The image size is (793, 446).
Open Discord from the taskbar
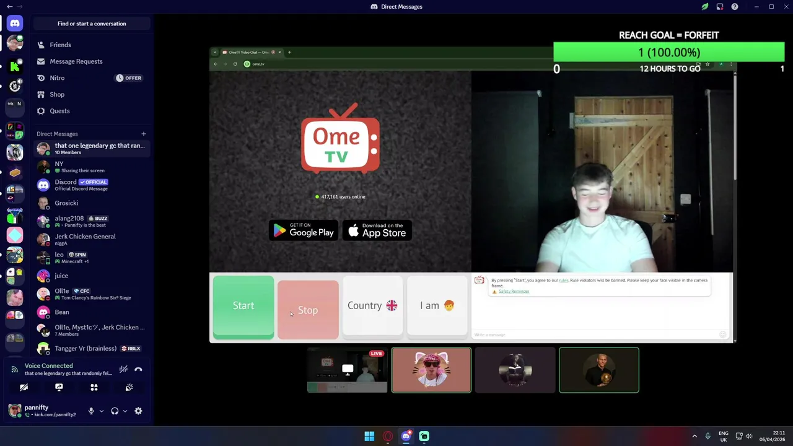click(406, 436)
